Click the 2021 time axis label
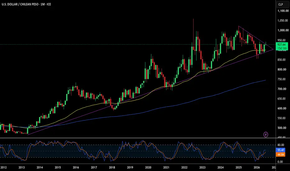Screen dimensions: 290x171 pos(166,168)
